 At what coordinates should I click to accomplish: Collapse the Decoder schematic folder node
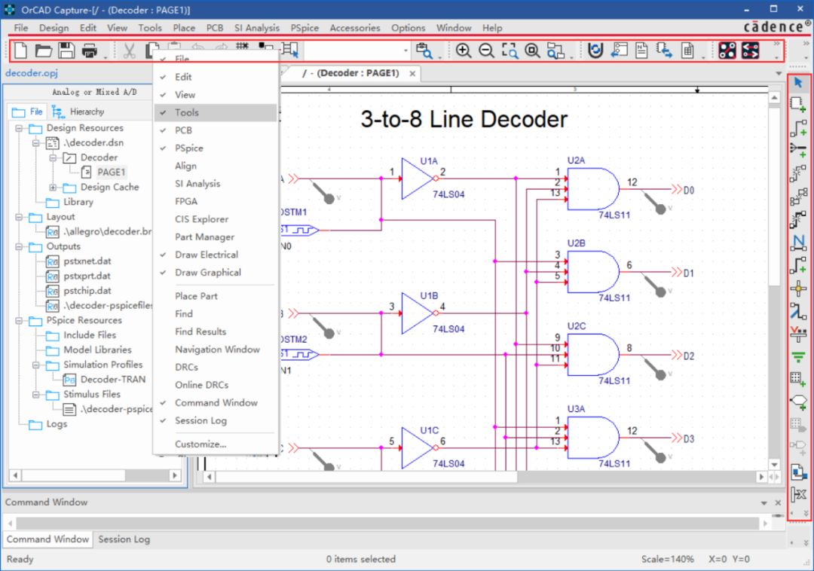(53, 157)
